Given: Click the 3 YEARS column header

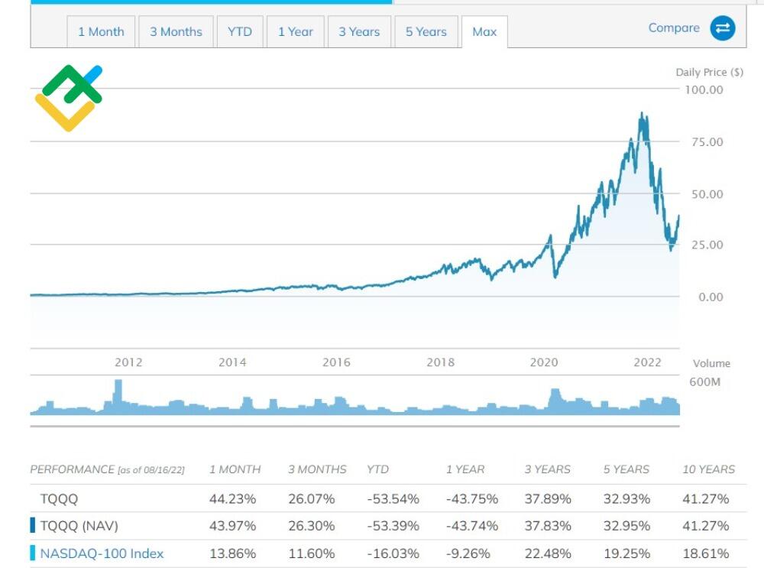Looking at the screenshot, I should pos(547,469).
